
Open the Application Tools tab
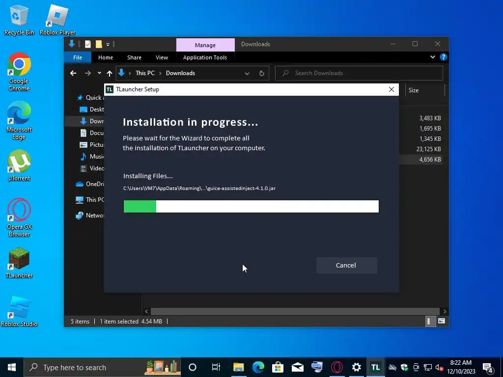[205, 57]
